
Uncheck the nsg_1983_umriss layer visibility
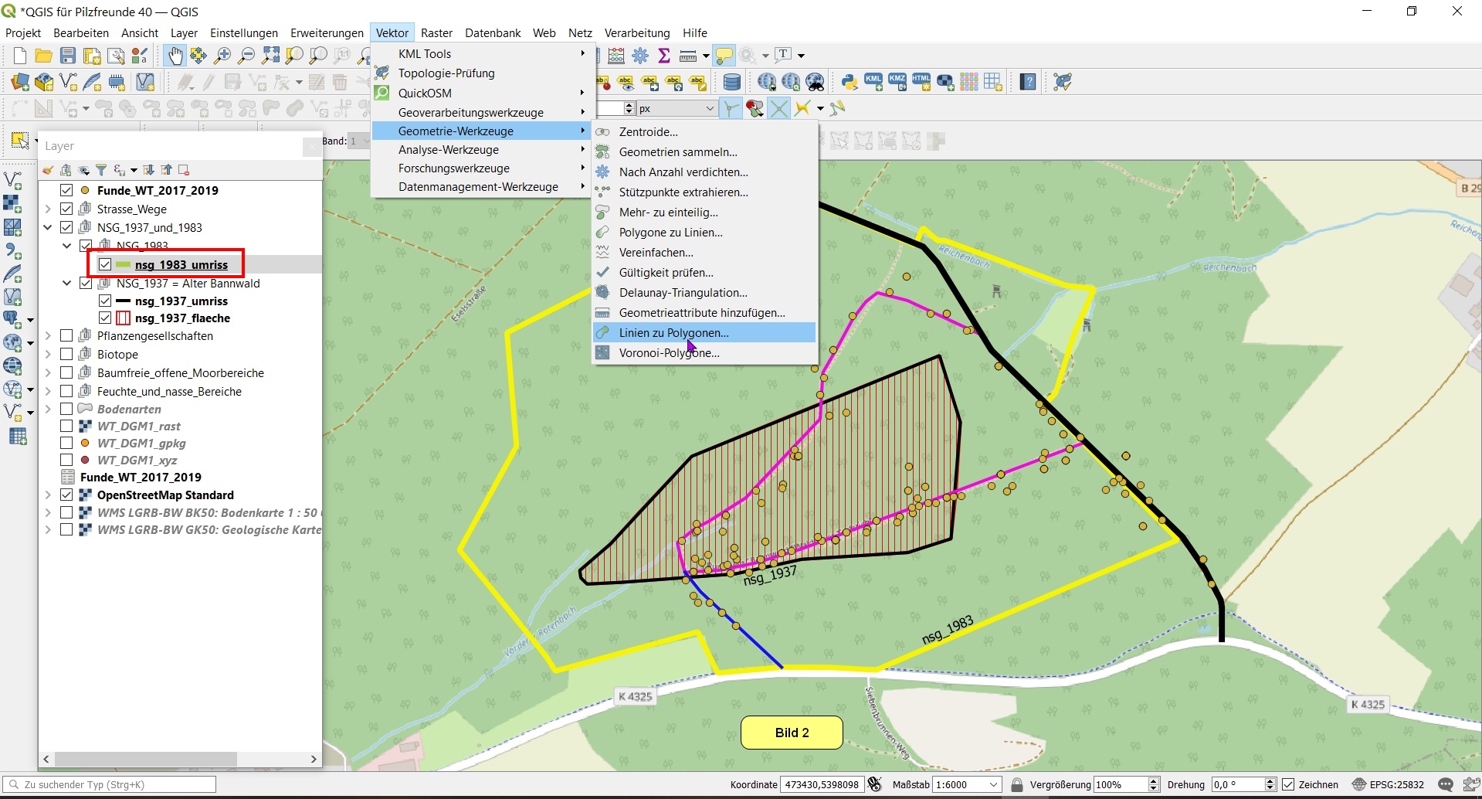(105, 264)
